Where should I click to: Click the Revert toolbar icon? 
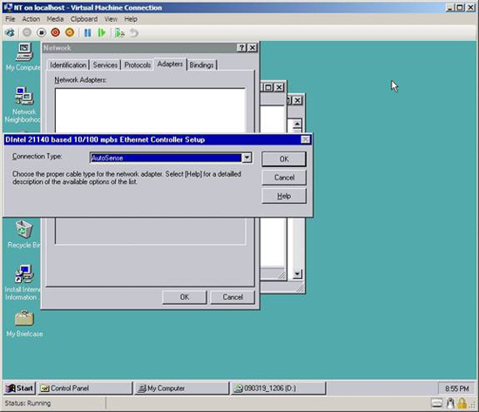tap(134, 32)
